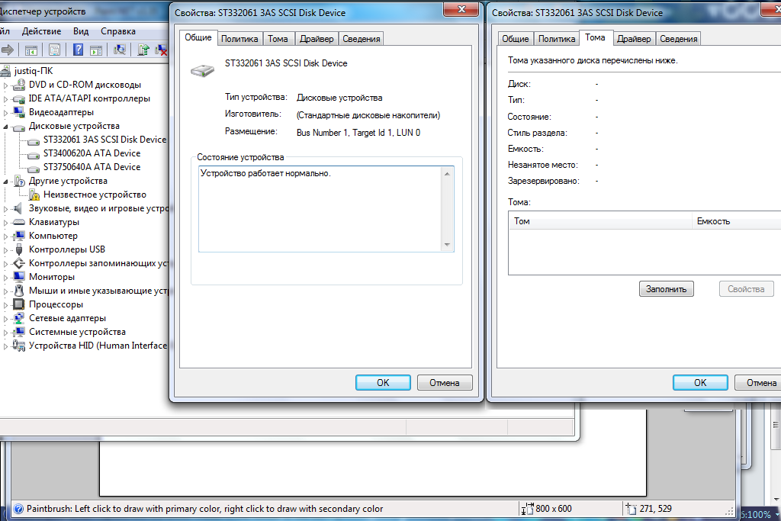This screenshot has width=781, height=521.
Task: Click the DVD и CD-ROM дисководы drive icon
Action: pyautogui.click(x=19, y=85)
